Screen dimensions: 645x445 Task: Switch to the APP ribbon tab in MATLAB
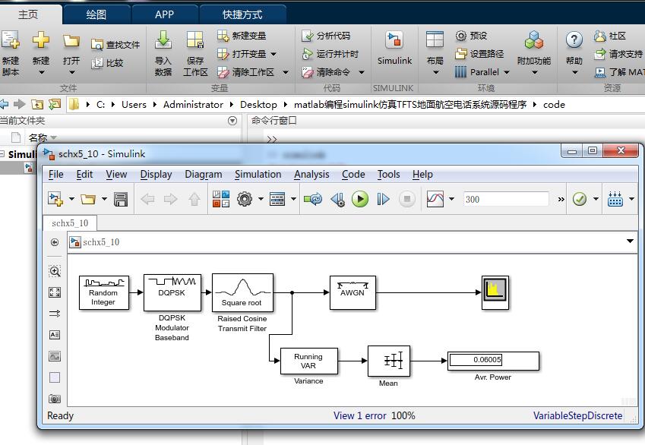pos(165,14)
